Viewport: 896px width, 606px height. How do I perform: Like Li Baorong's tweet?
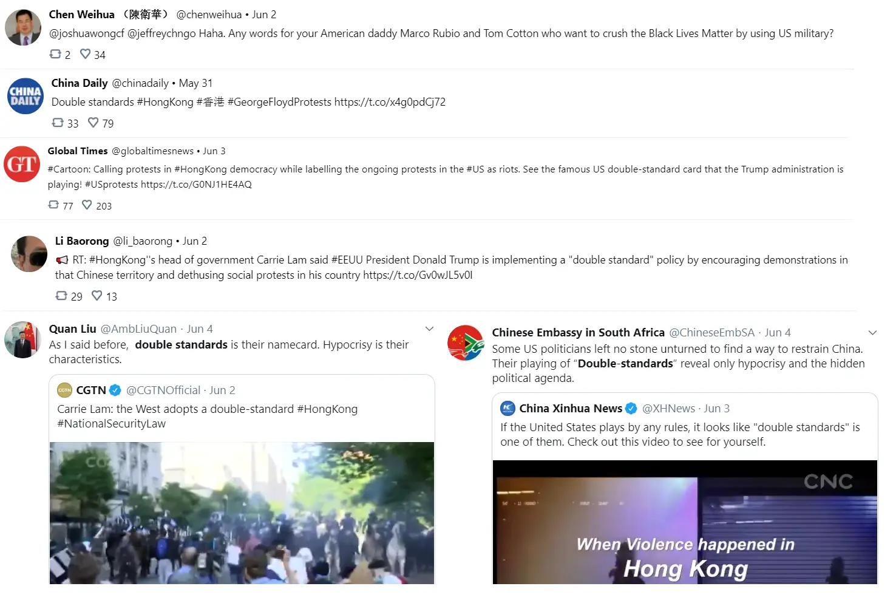tap(97, 296)
